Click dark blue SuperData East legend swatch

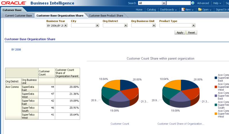216,78
